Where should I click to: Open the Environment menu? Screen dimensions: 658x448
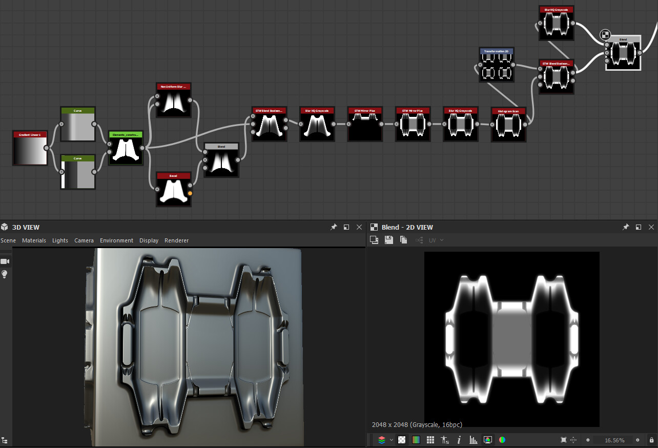point(116,240)
